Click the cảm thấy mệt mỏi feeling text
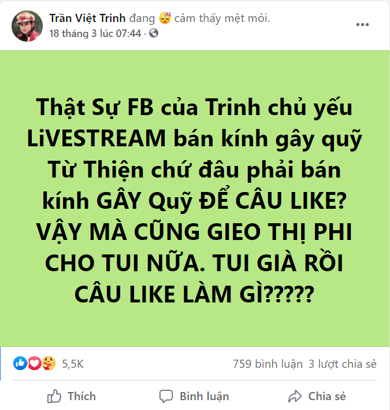Image resolution: width=390 pixels, height=410 pixels. point(222,19)
